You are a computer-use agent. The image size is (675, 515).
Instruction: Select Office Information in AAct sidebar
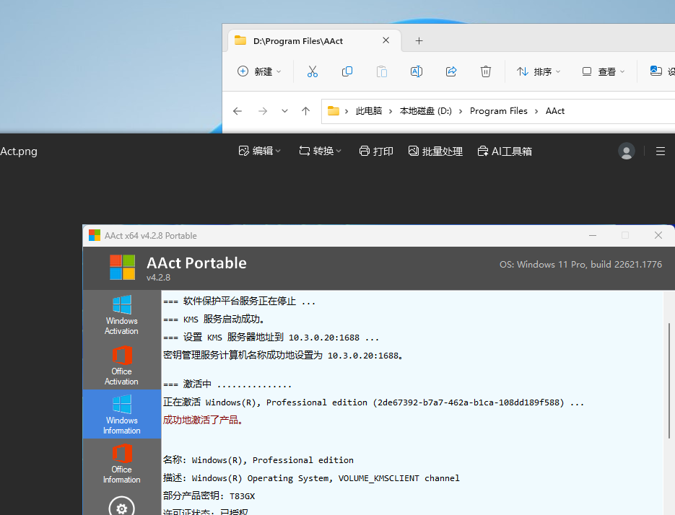pyautogui.click(x=122, y=463)
